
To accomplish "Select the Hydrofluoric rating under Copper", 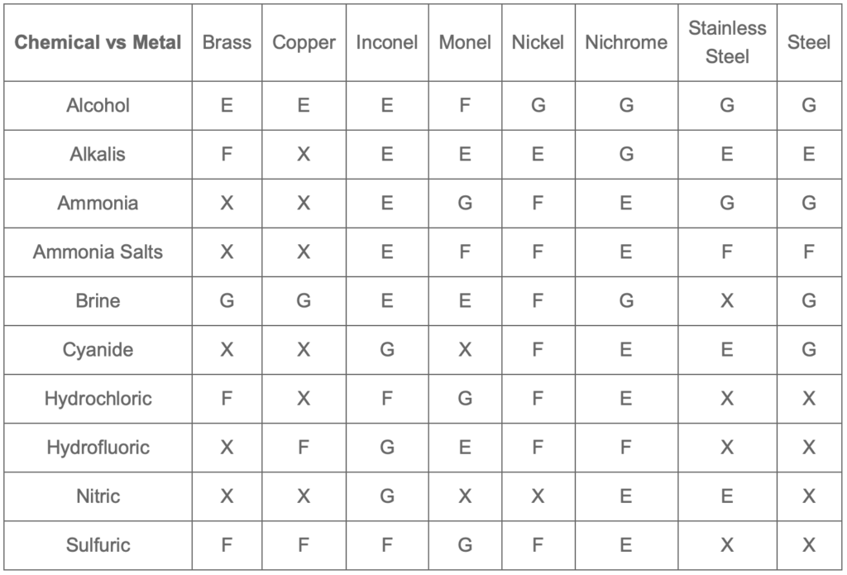I will tap(304, 448).
